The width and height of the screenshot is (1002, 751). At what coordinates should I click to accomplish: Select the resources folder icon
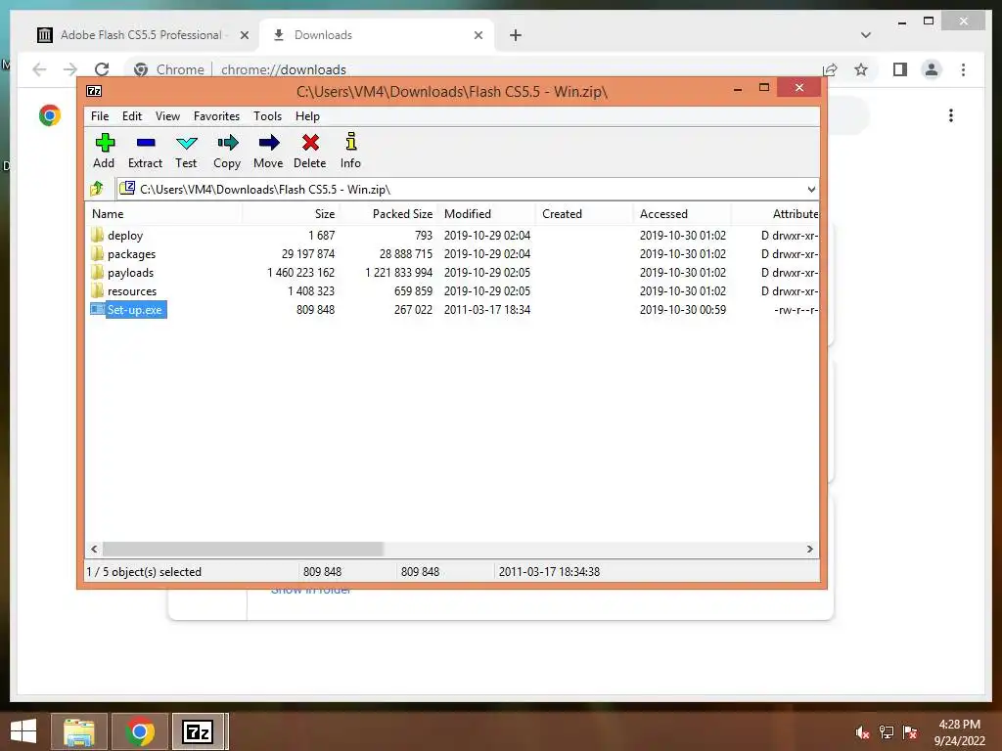pos(97,290)
